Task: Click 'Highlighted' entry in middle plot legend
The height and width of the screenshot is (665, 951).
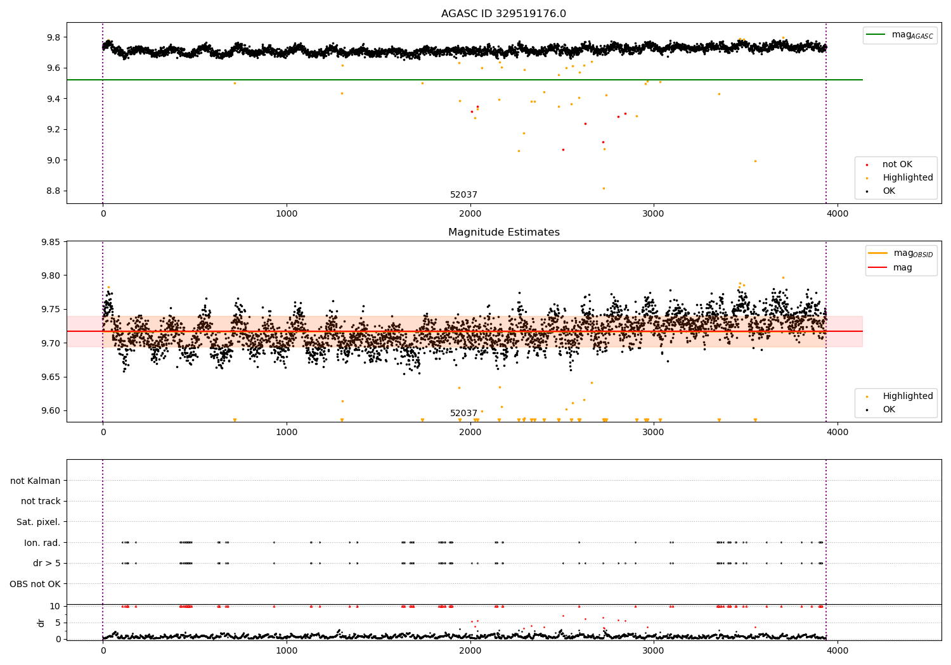Action: coord(908,396)
